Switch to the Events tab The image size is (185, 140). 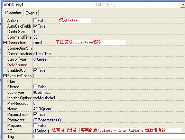pos(31,13)
